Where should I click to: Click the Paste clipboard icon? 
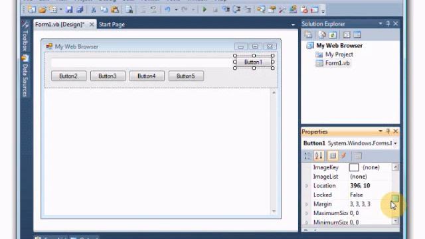tap(115, 10)
